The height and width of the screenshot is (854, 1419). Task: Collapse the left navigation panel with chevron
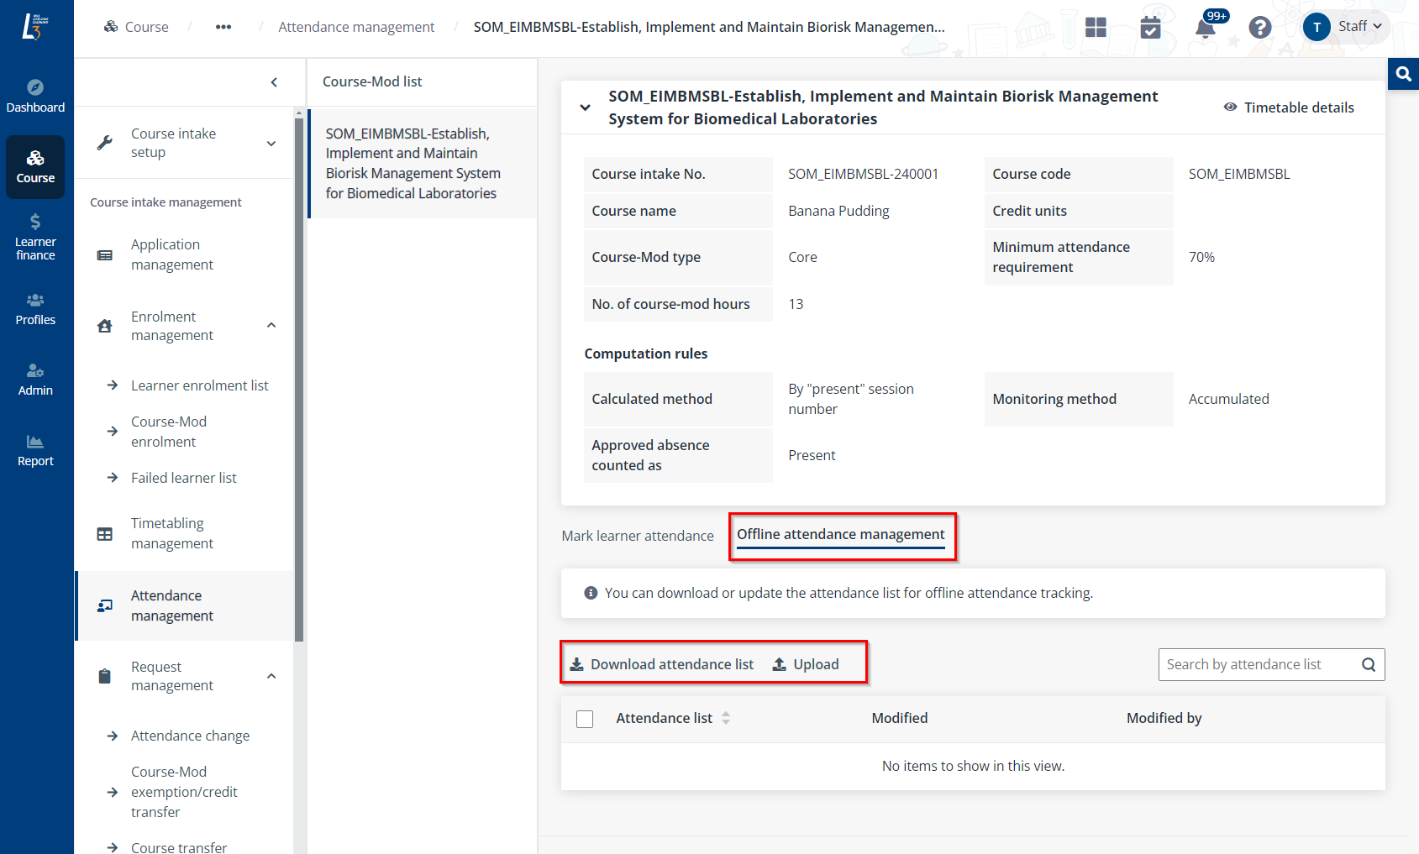pyautogui.click(x=274, y=82)
